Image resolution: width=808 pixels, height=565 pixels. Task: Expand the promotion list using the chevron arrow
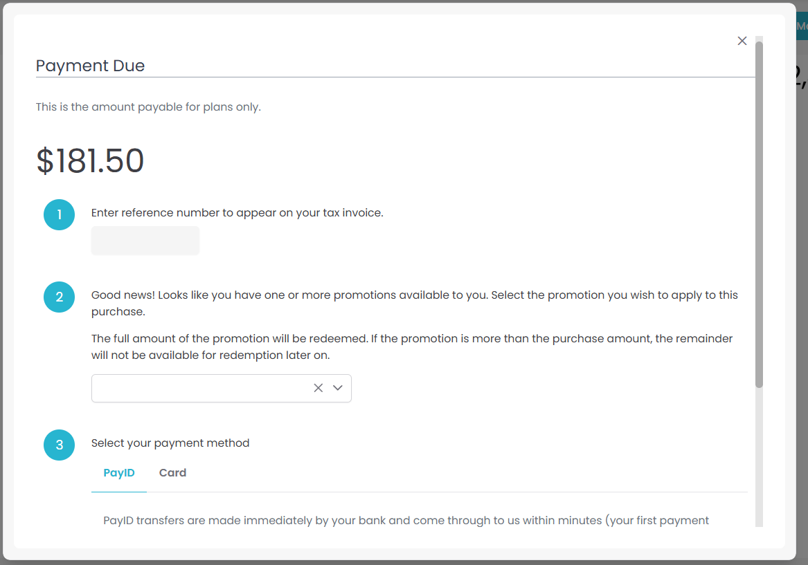[x=338, y=388]
